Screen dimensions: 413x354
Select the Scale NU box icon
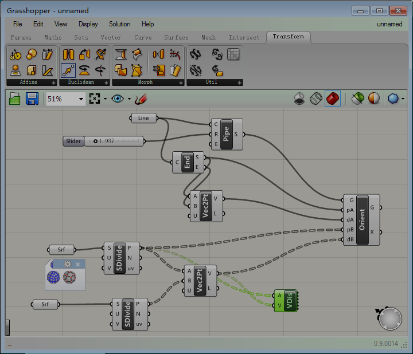pyautogui.click(x=32, y=70)
